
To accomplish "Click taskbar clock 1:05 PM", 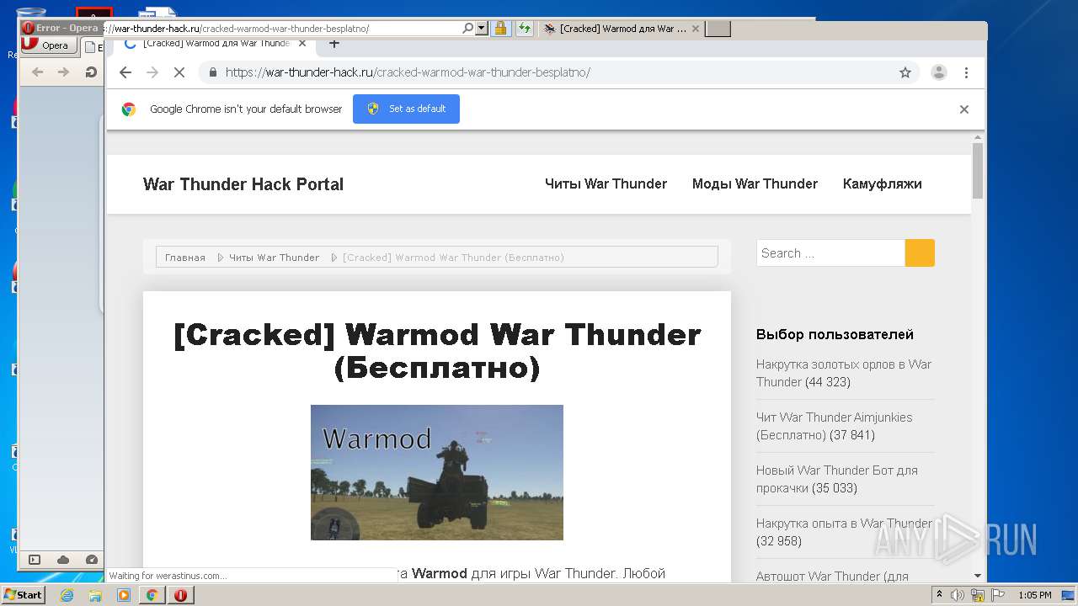I will click(x=1034, y=595).
